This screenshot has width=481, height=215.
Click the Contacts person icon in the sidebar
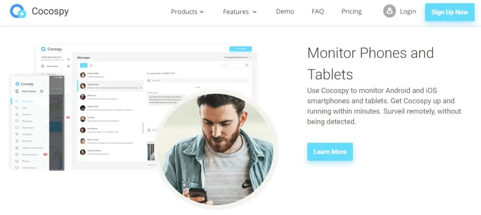tap(17, 115)
